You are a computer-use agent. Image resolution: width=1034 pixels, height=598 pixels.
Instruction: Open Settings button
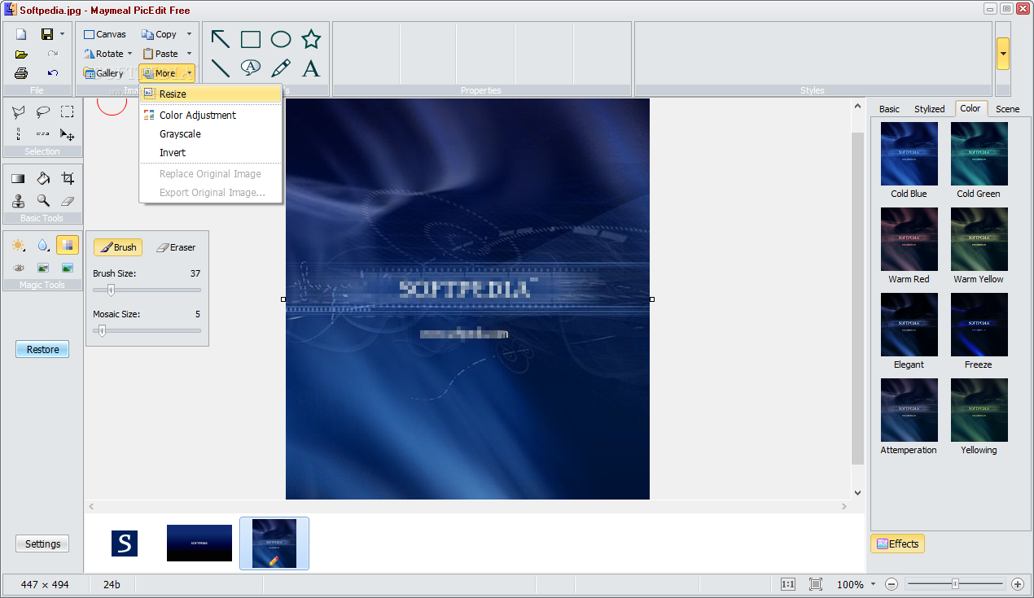coord(42,543)
